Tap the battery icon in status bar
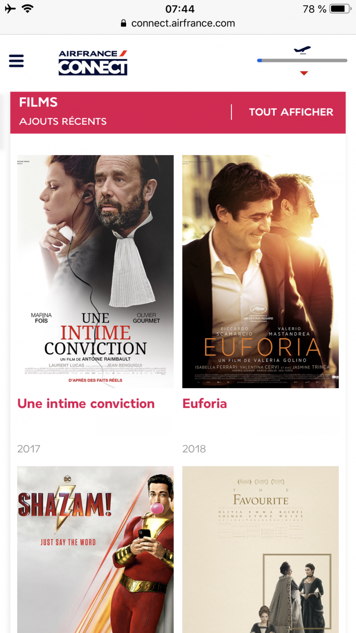This screenshot has width=356, height=633. click(340, 9)
